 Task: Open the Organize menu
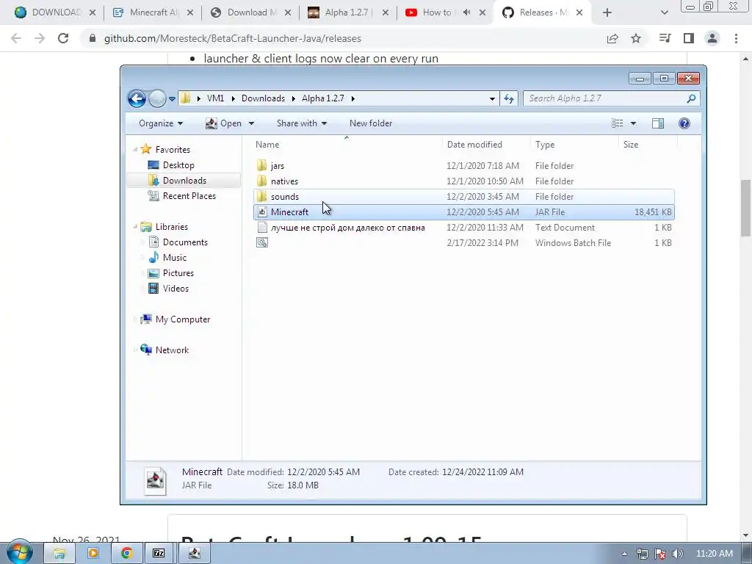[x=161, y=123]
